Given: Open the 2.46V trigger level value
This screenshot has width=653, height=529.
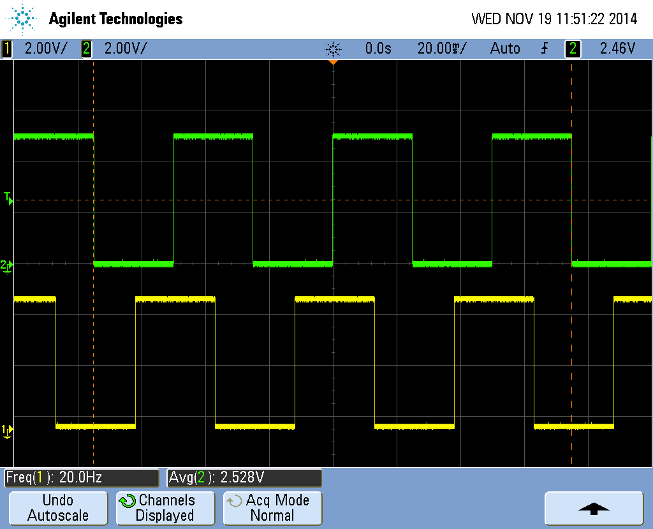Looking at the screenshot, I should [617, 48].
